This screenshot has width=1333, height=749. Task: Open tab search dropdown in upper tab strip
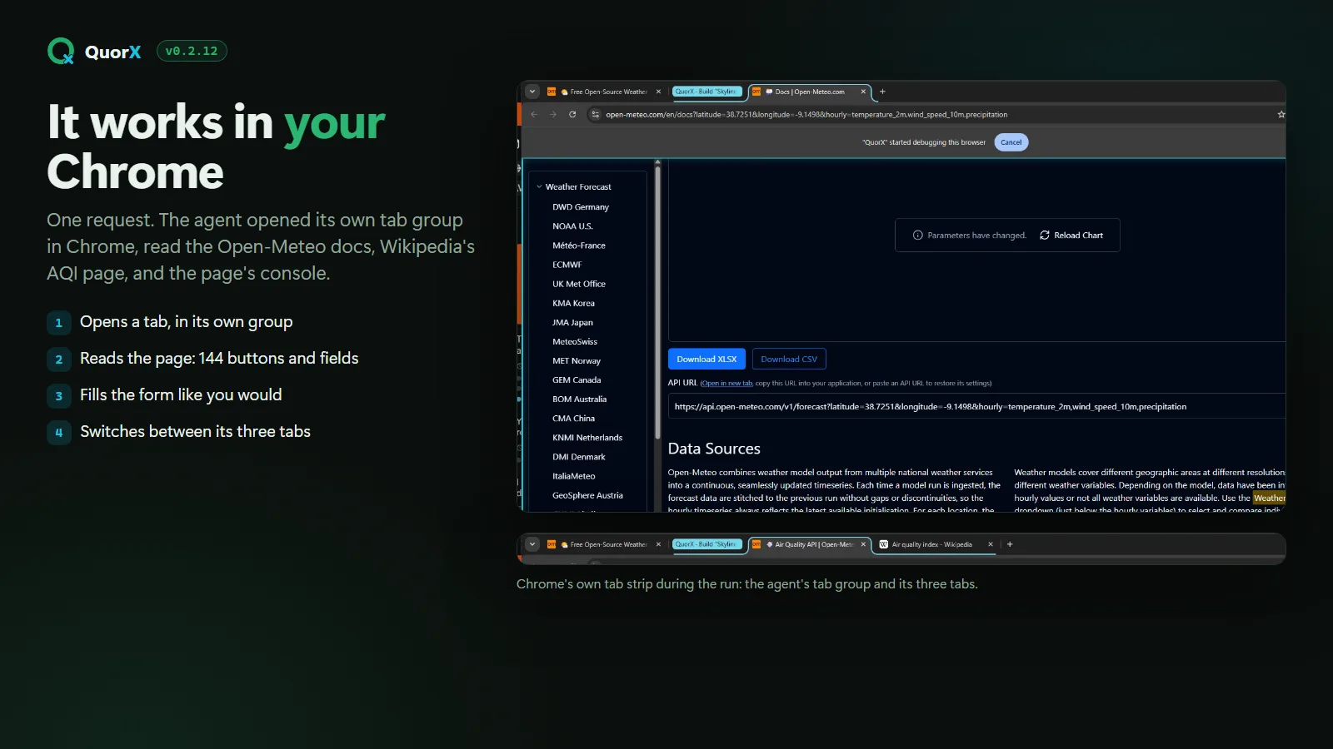coord(532,92)
